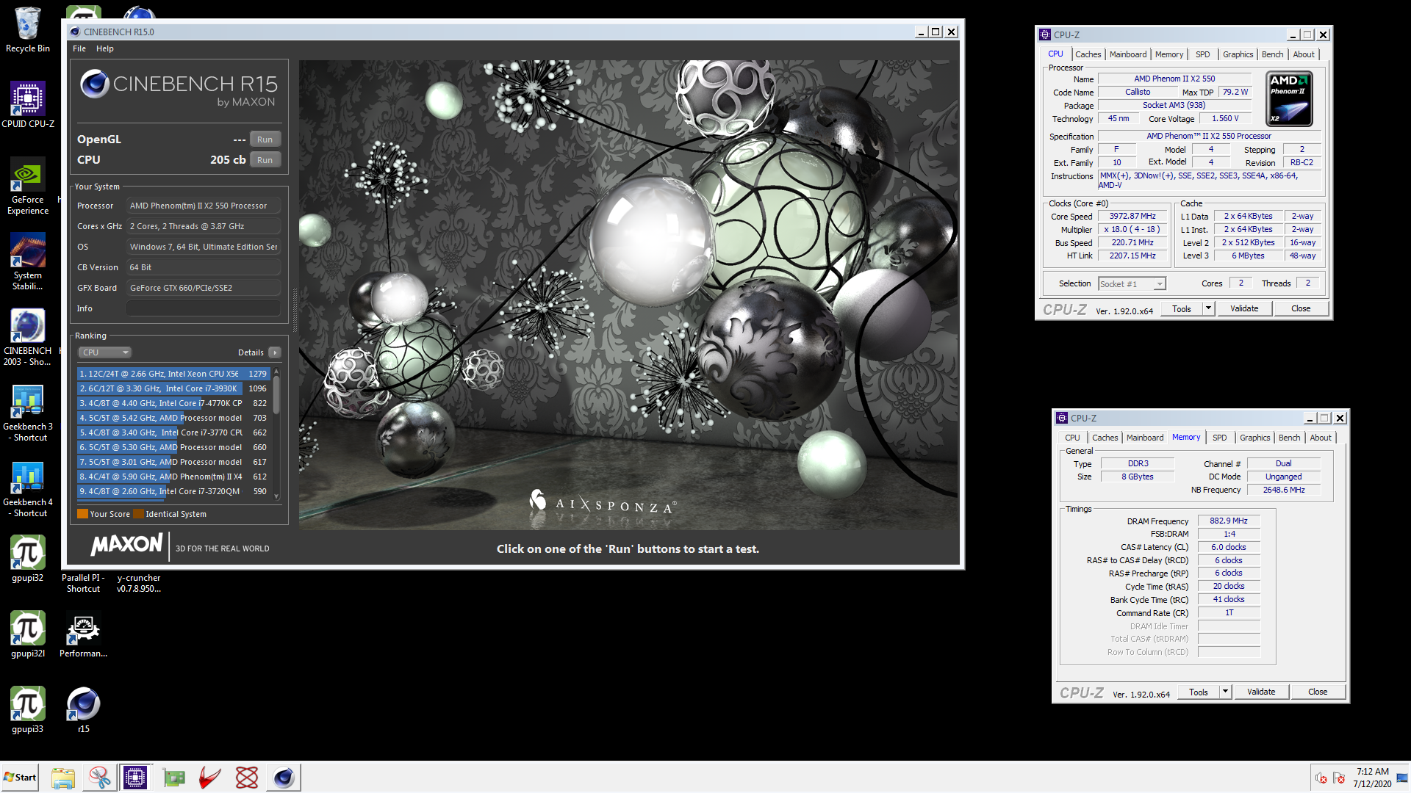
Task: Launch the gpupi33 desktop icon
Action: 28,710
